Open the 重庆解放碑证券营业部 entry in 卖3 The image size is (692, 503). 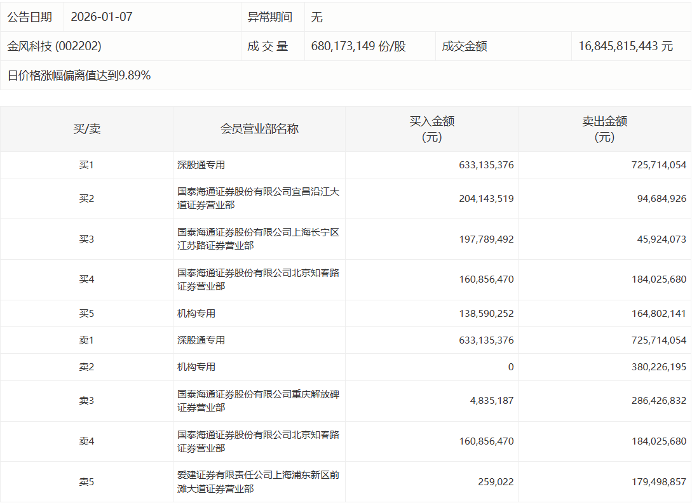coord(258,401)
